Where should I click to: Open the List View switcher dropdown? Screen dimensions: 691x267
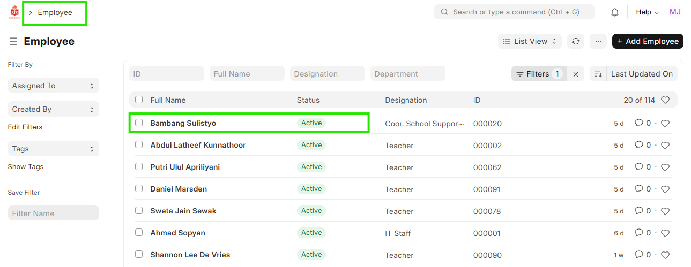530,41
